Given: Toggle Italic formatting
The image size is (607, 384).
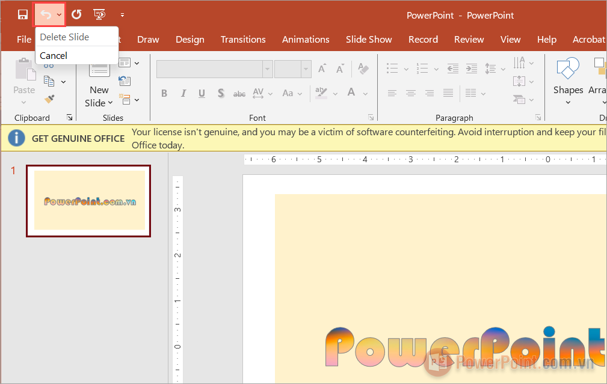Looking at the screenshot, I should pos(183,93).
